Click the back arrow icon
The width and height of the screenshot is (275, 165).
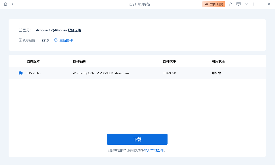pyautogui.click(x=14, y=4)
